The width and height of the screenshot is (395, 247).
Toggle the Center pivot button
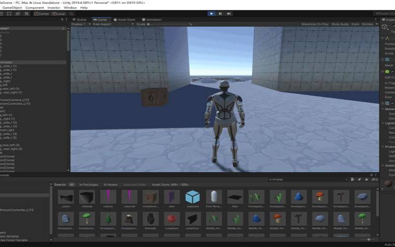click(x=41, y=14)
